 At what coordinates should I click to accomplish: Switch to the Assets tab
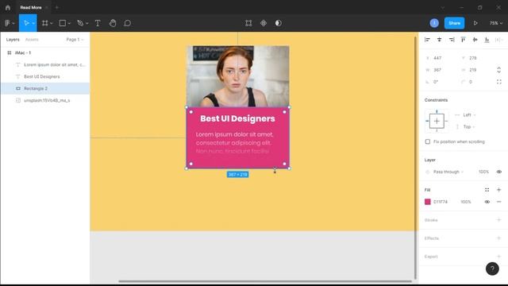[32, 40]
